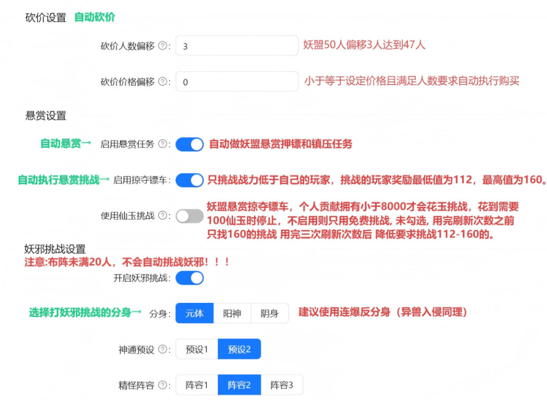Viewport: 547px width, 400px height.
Task: Set 精怪阵容 to 阵容3
Action: pyautogui.click(x=282, y=385)
